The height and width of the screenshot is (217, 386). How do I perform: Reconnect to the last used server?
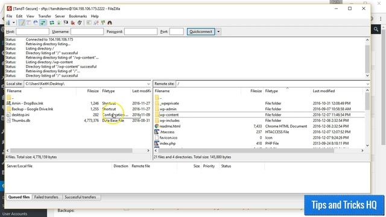(x=80, y=23)
